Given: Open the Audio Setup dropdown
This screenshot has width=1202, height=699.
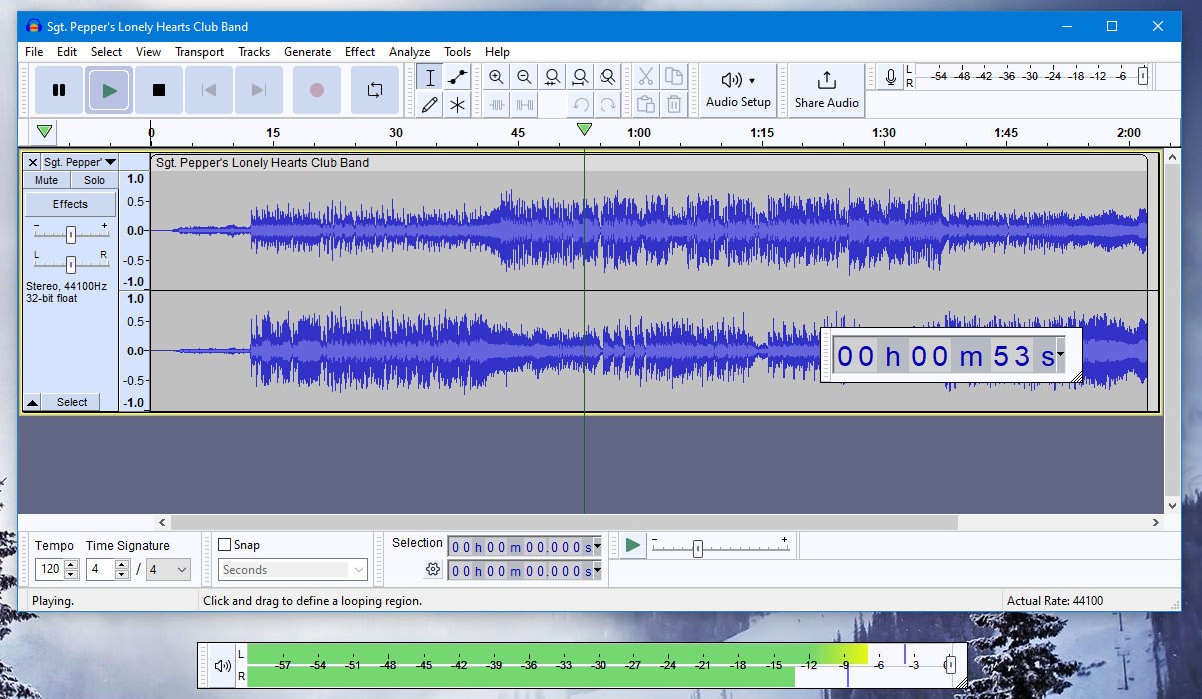Looking at the screenshot, I should [739, 90].
